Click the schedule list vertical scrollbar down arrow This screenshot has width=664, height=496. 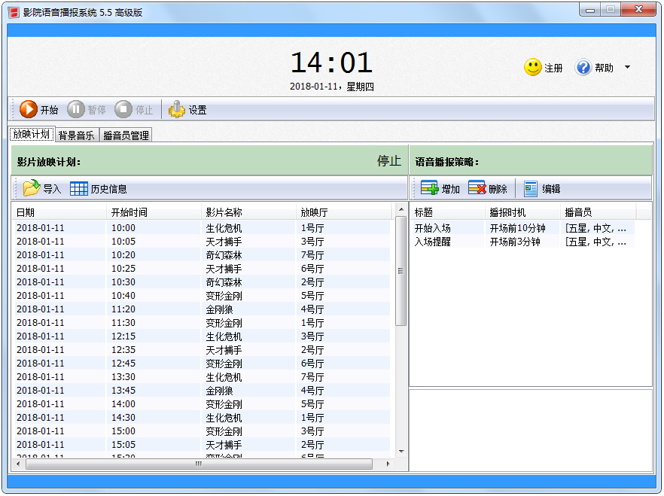pyautogui.click(x=401, y=451)
